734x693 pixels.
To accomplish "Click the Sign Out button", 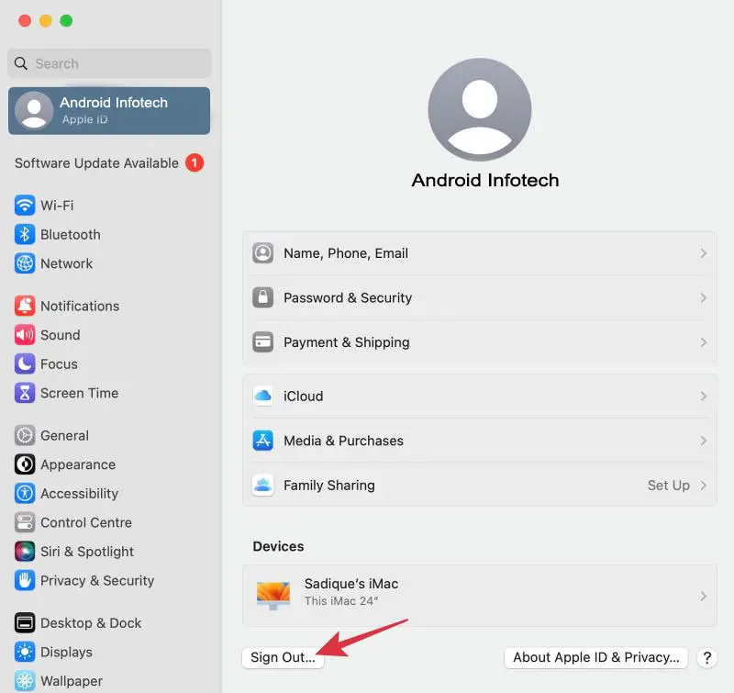I will pos(283,657).
